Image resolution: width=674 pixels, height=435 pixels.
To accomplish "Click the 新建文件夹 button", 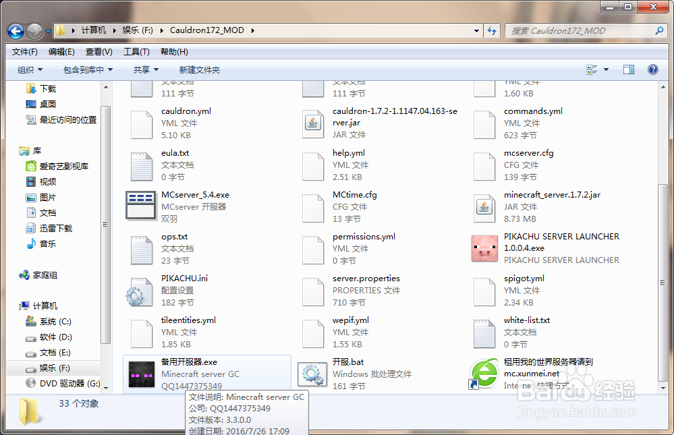I will [x=200, y=69].
